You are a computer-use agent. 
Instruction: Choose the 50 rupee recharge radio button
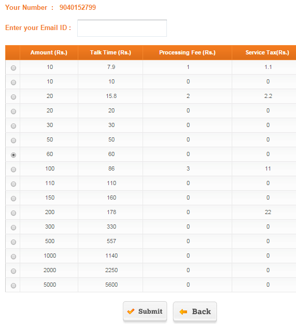tap(13, 140)
